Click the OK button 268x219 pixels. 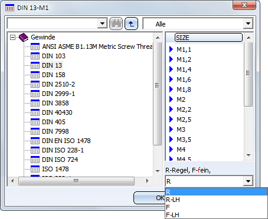coord(149,198)
